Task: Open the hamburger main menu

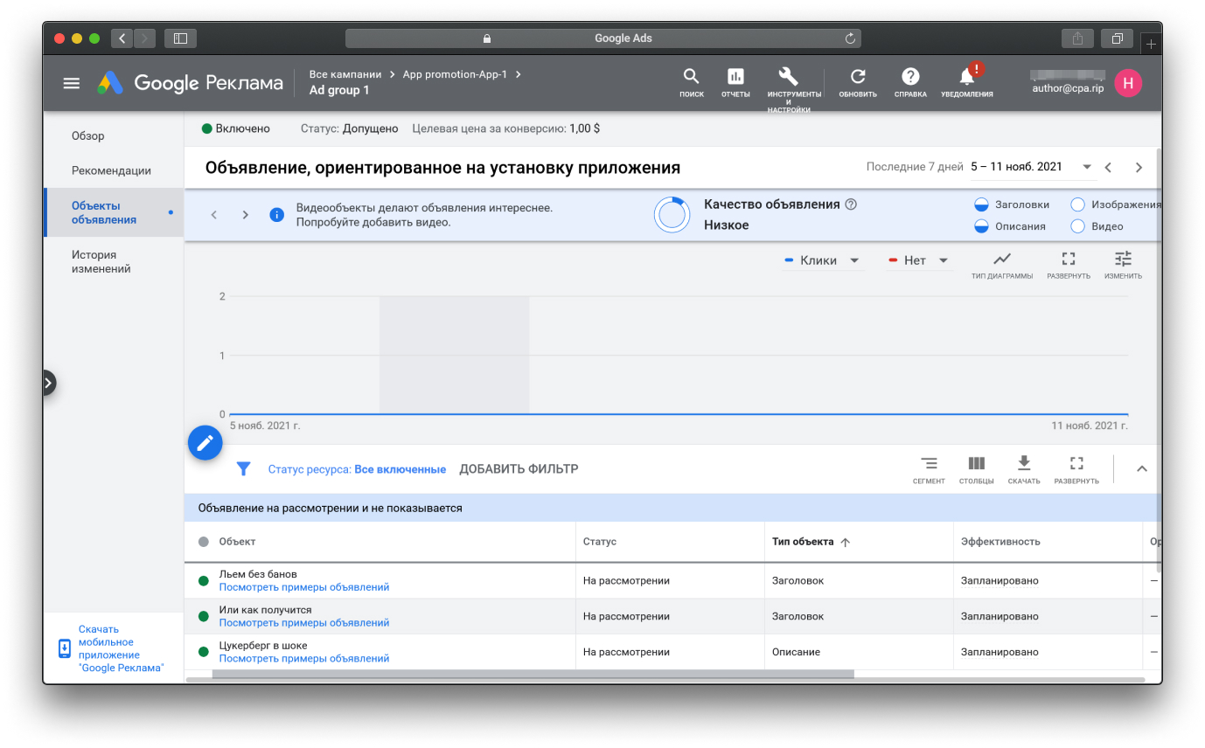Action: (72, 83)
